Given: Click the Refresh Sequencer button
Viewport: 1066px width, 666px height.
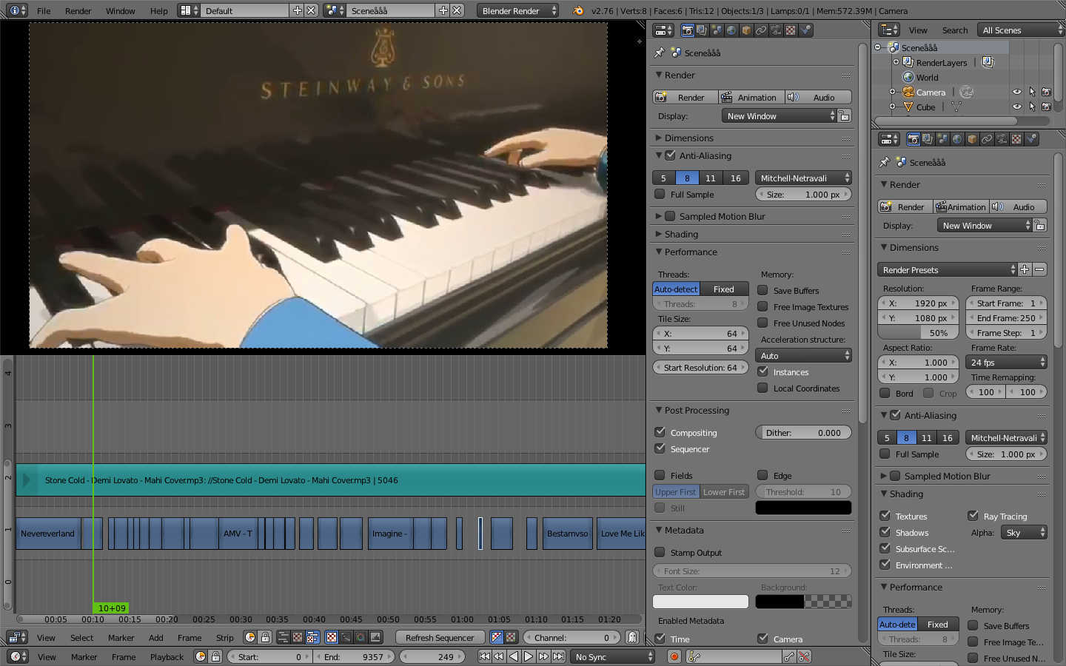Looking at the screenshot, I should coord(440,637).
